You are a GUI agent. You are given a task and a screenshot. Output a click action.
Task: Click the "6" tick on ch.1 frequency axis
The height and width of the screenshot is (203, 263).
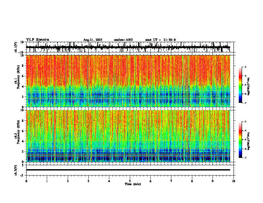23,76
